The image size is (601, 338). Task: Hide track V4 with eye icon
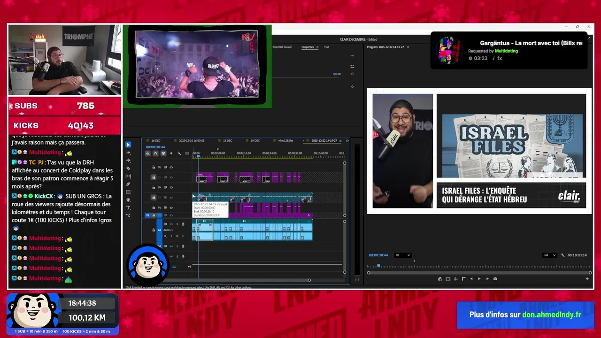point(171,187)
